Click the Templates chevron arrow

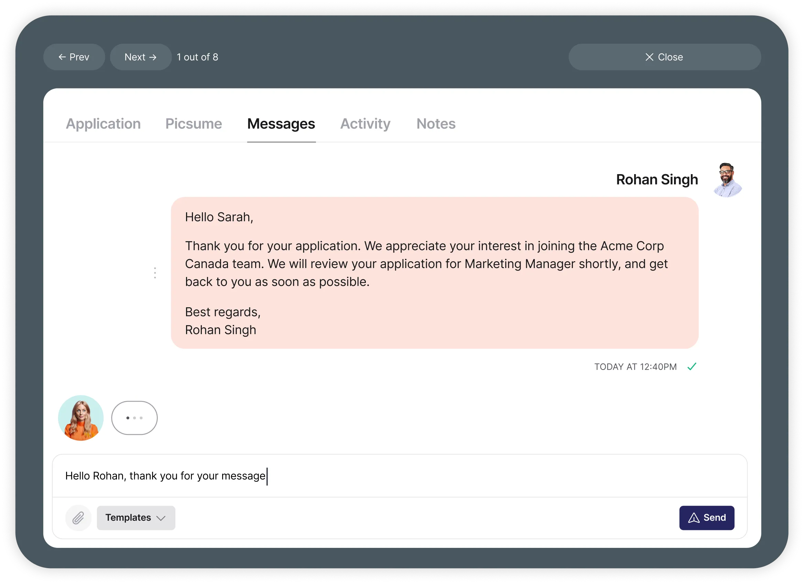161,518
